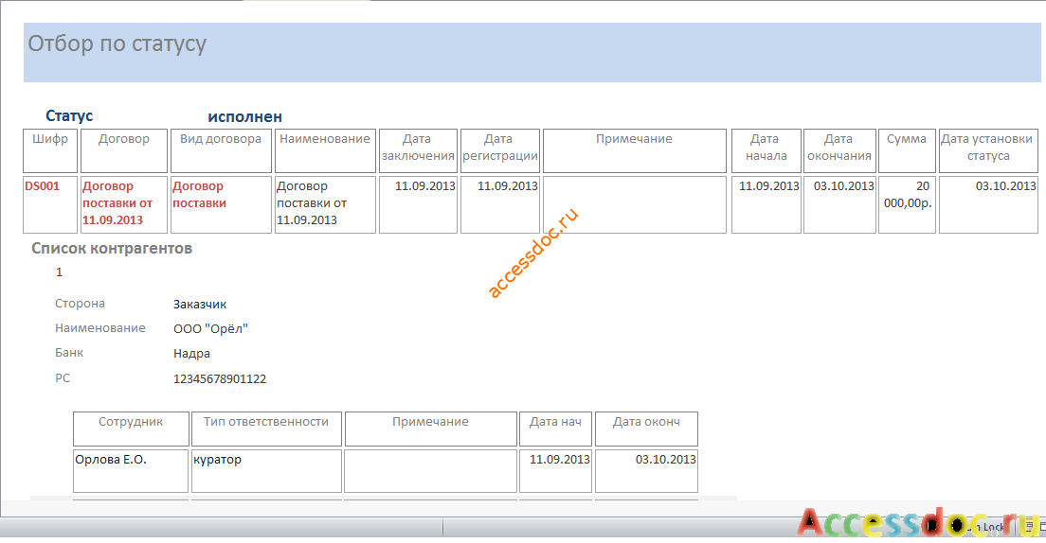Screen dimensions: 1046x543
Task: Select the 'Дата оконч' column header
Action: pyautogui.click(x=646, y=429)
